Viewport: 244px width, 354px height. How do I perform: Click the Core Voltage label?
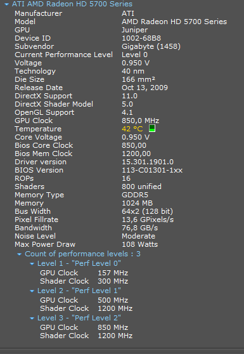click(38, 137)
